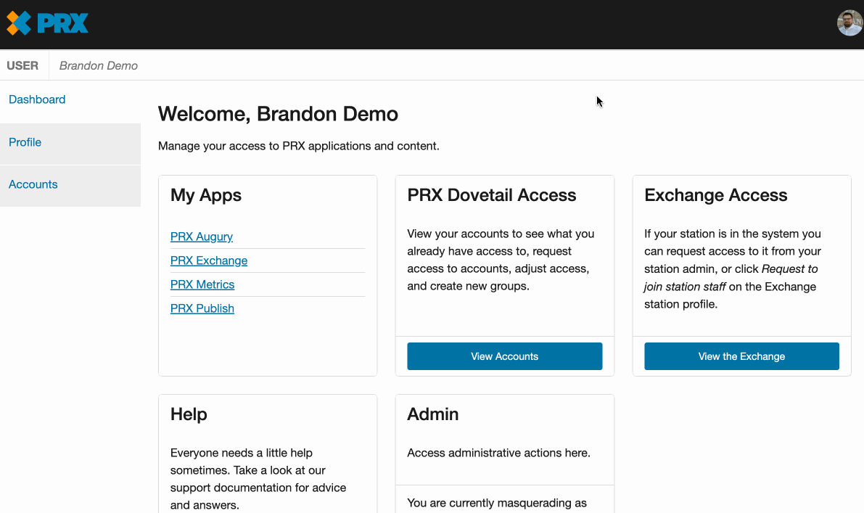The height and width of the screenshot is (513, 864).
Task: Click the View Accounts button
Action: [x=505, y=356]
